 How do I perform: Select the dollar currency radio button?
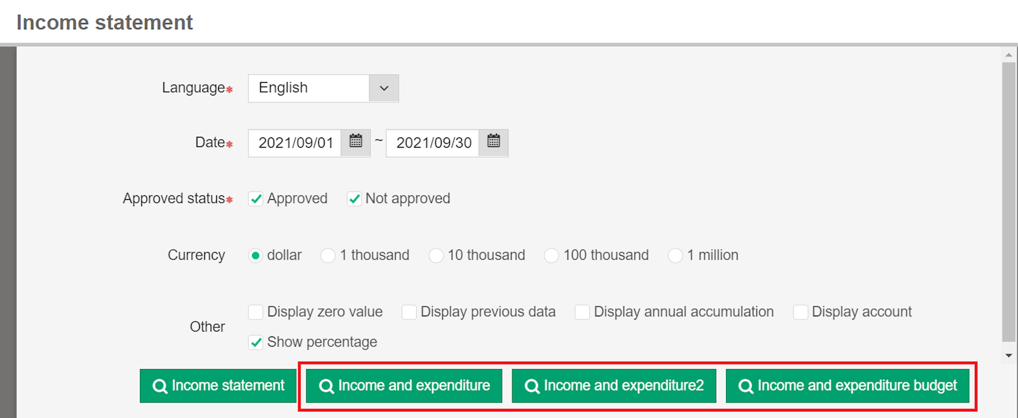click(x=256, y=256)
